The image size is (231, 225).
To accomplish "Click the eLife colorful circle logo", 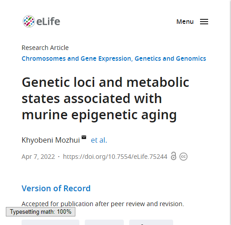I will pos(29,21).
